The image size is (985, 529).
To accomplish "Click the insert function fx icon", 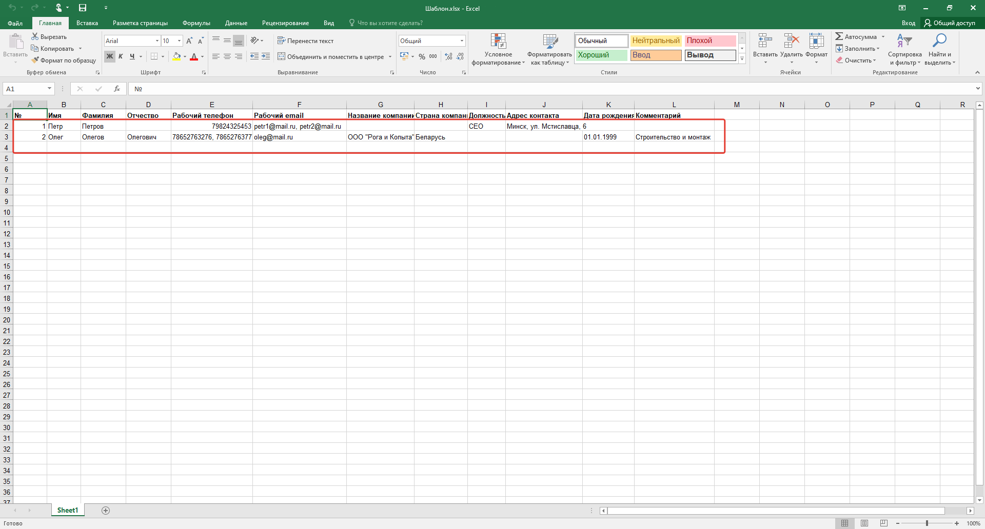I will coord(117,89).
